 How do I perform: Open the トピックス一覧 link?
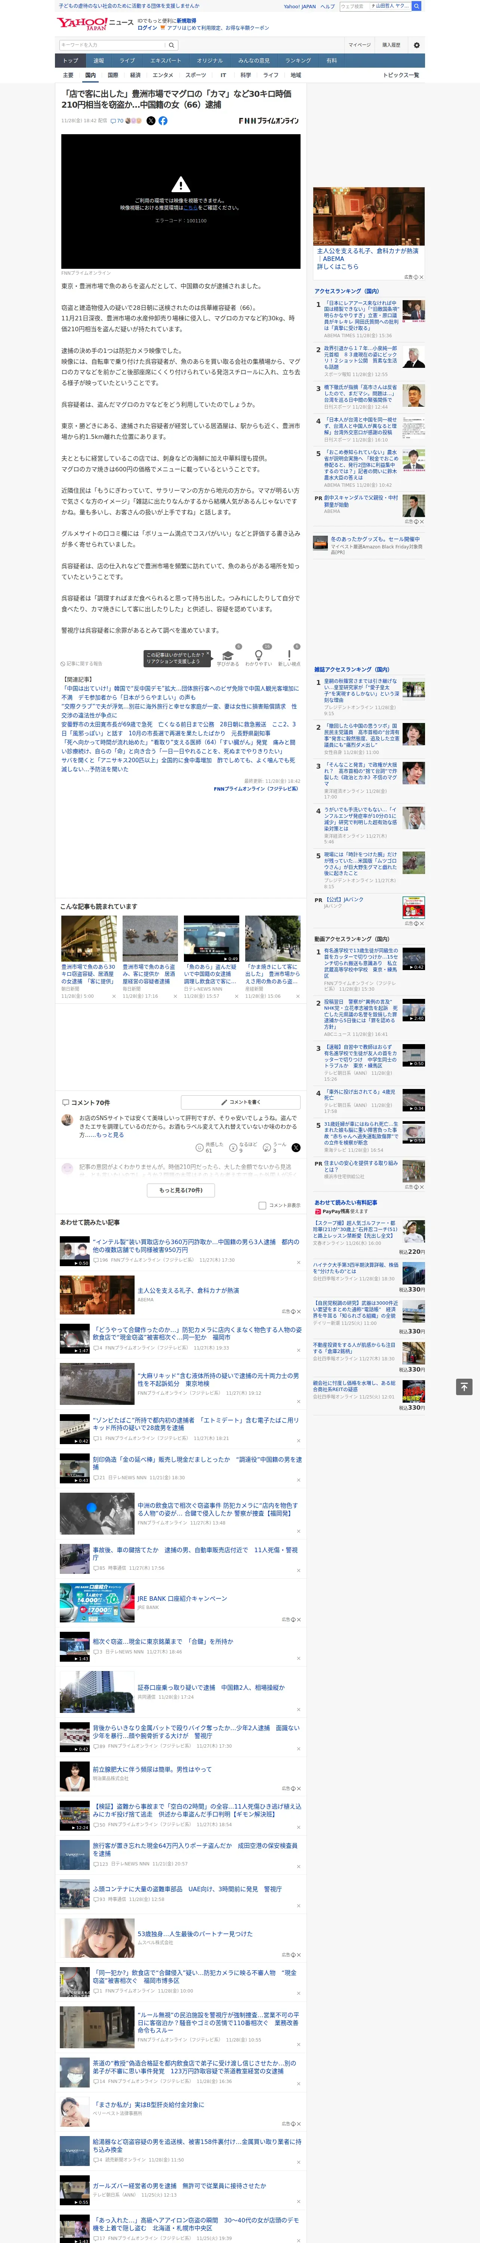pyautogui.click(x=401, y=75)
